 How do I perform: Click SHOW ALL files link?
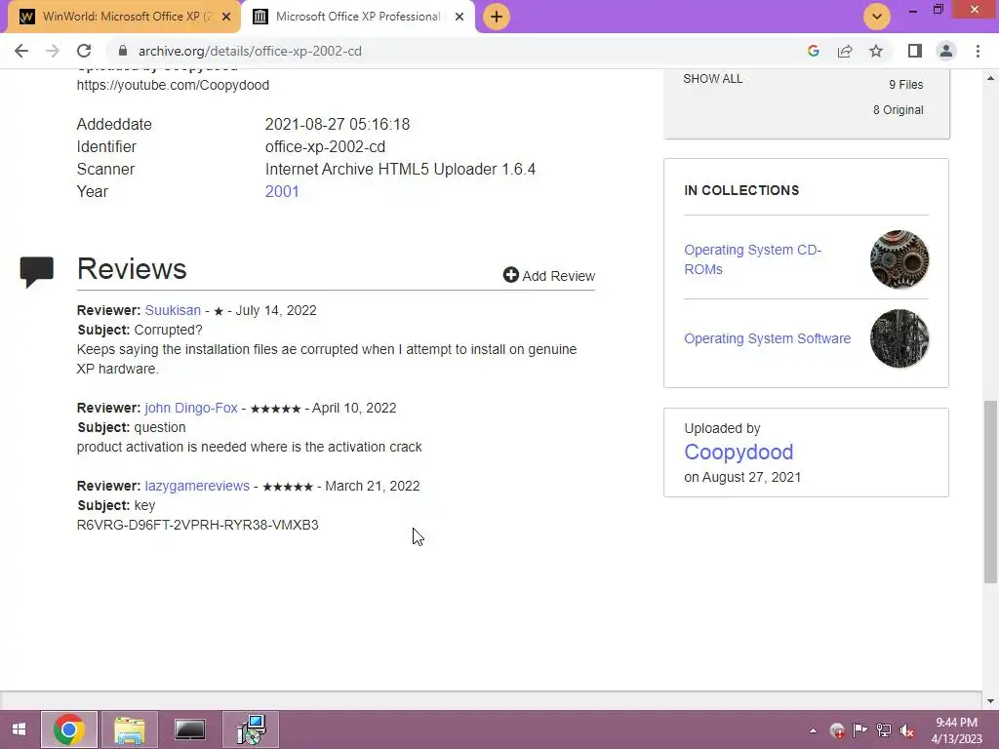(712, 79)
